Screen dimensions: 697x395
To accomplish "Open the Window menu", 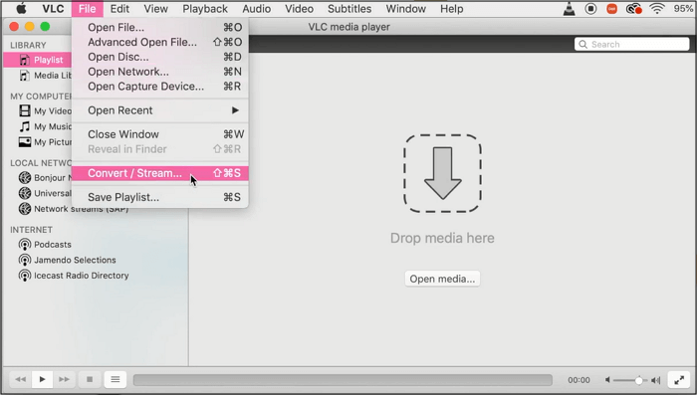I will click(406, 8).
